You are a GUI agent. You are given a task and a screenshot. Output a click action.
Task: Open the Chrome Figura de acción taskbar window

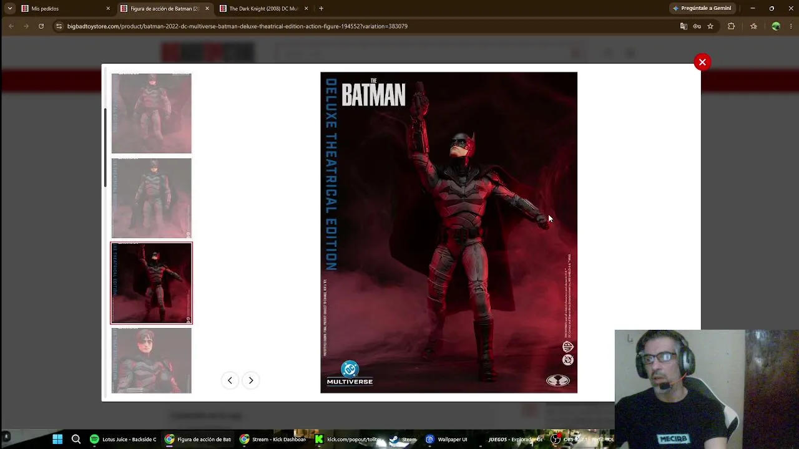click(198, 440)
